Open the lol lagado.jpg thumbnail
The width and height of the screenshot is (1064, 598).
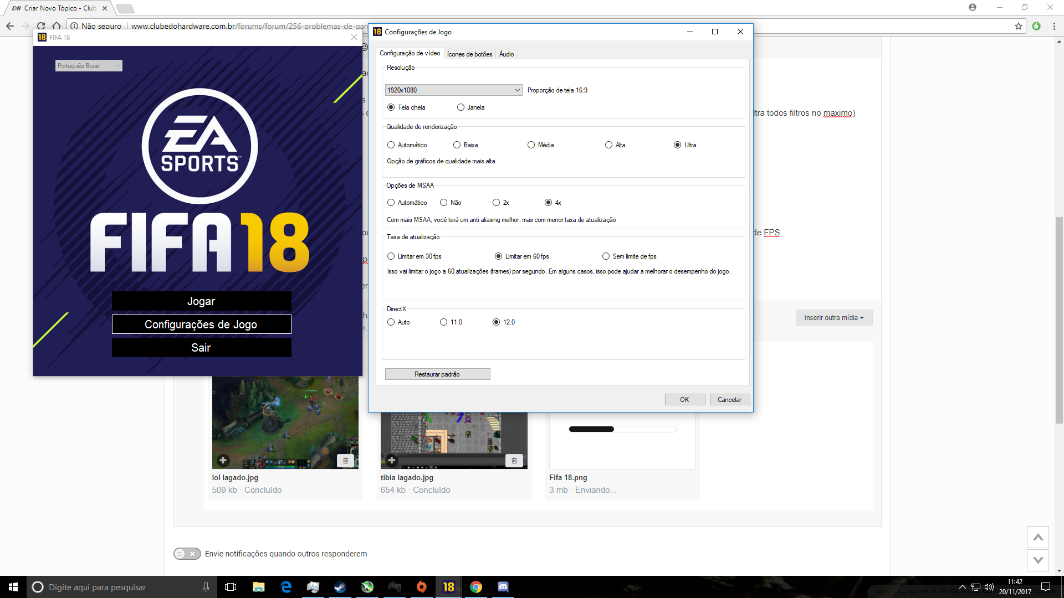tap(285, 422)
